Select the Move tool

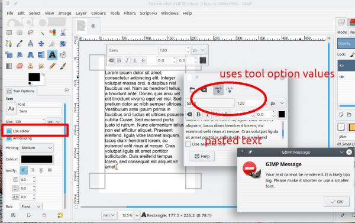click(41, 43)
